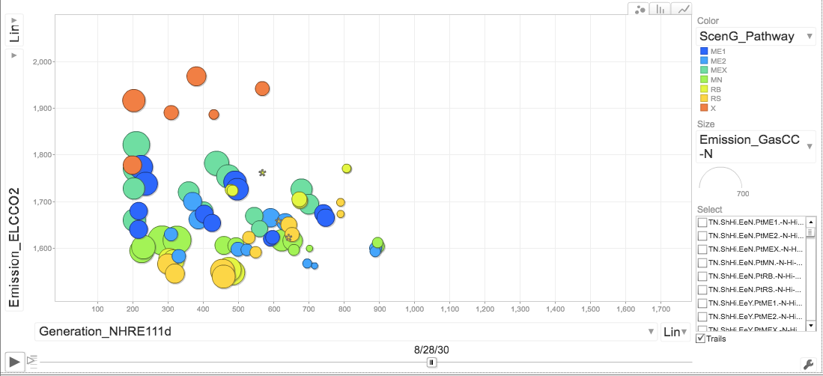This screenshot has height=376, width=823.
Task: Open the Color ScenG_Pathway dropdown
Action: pyautogui.click(x=756, y=36)
